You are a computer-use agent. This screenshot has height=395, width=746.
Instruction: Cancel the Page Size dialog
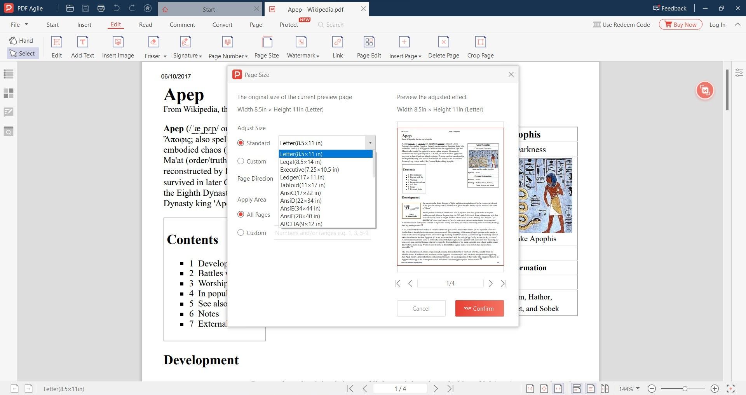[x=421, y=308]
